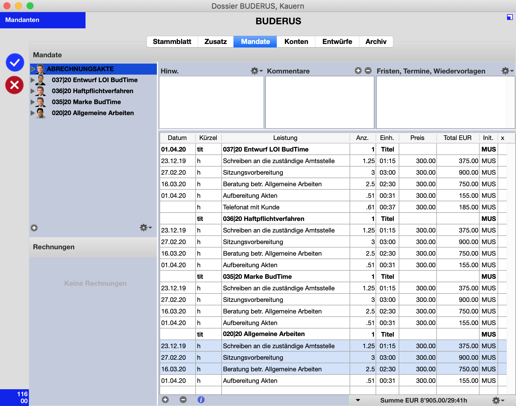The height and width of the screenshot is (406, 516).
Task: Expand the ABRECHNUNGSAKTE tree node
Action: pyautogui.click(x=33, y=69)
